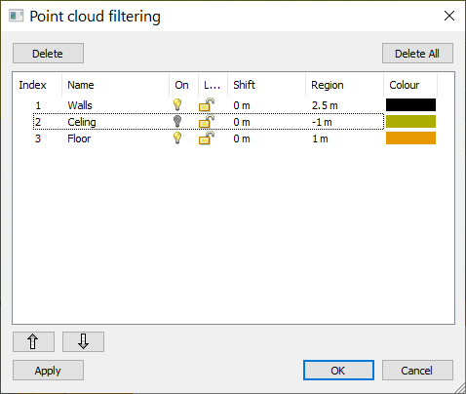Click the Delete All button

[417, 54]
